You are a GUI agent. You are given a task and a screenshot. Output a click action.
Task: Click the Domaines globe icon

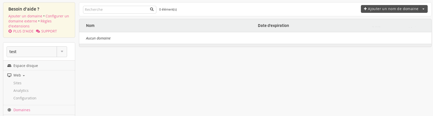[x=9, y=110]
